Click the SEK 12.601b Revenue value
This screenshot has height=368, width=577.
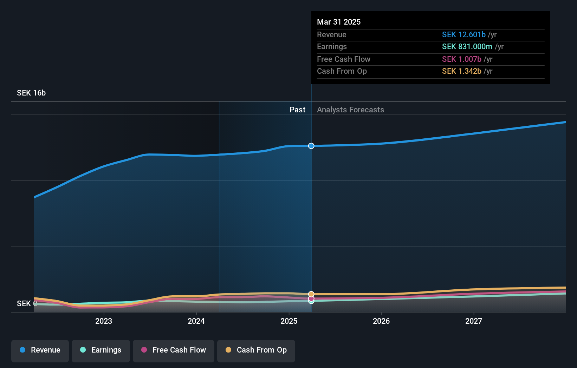point(464,34)
